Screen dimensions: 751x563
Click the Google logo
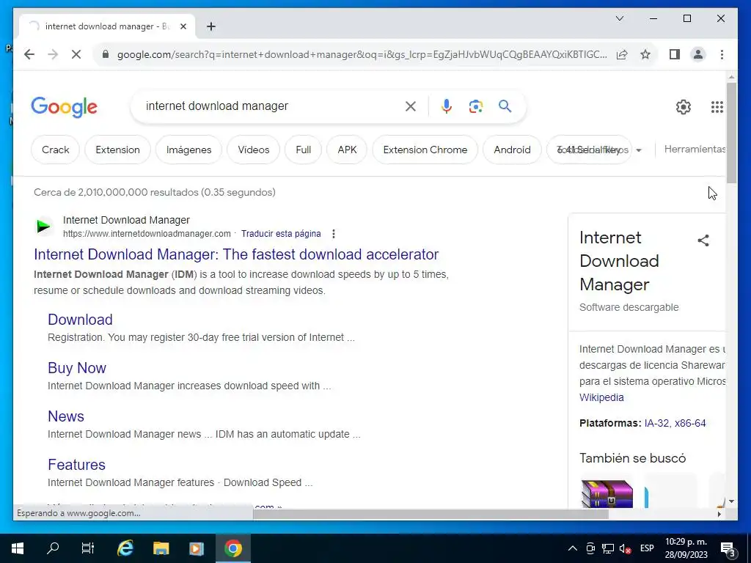coord(65,107)
